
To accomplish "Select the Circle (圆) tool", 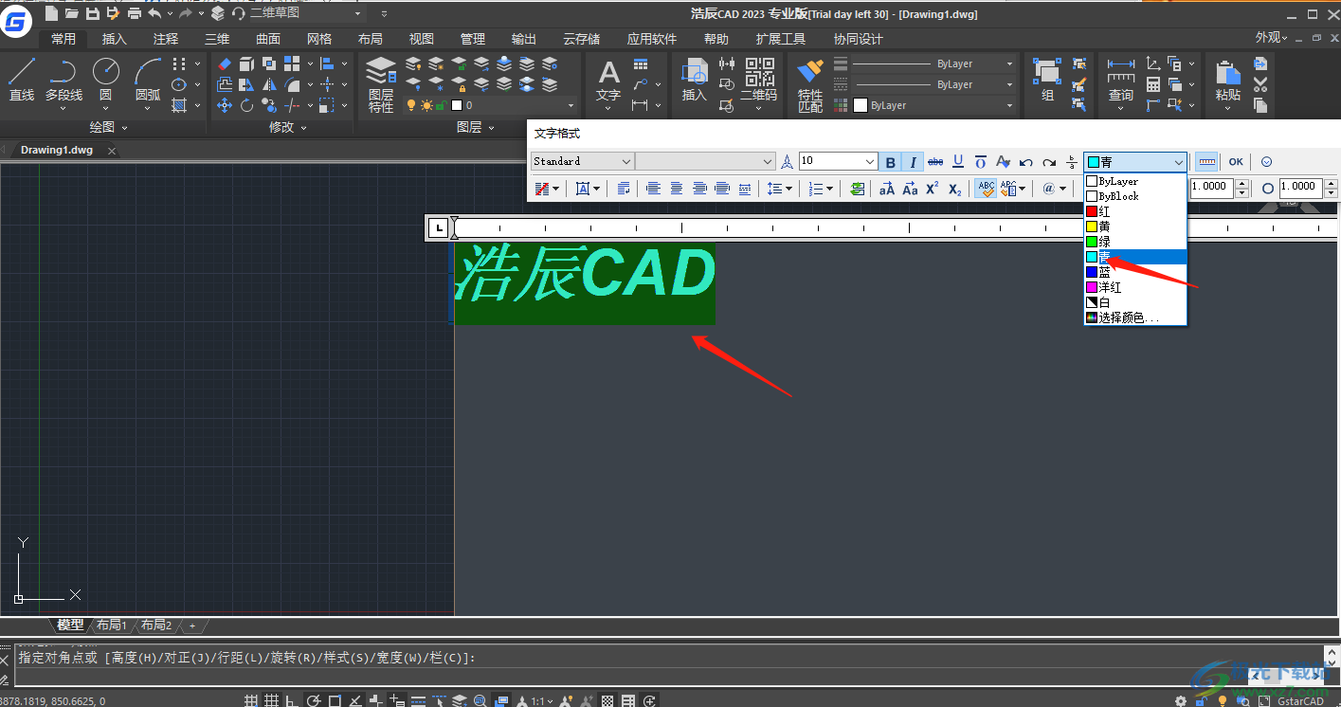I will pyautogui.click(x=105, y=80).
